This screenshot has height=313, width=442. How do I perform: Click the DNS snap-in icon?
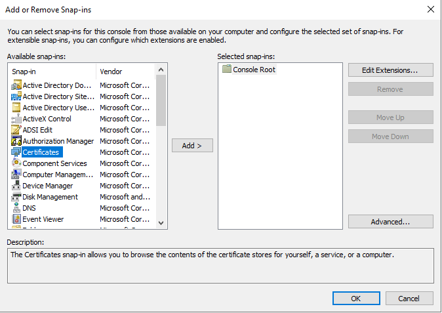coord(16,208)
